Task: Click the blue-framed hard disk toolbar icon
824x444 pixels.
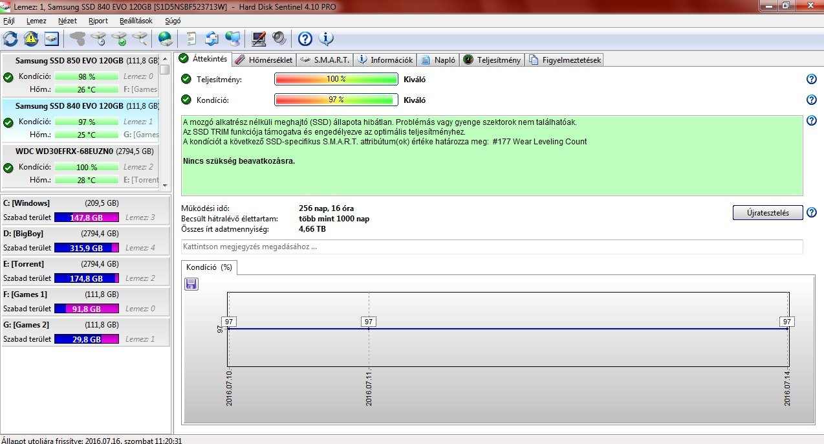Action: point(52,38)
